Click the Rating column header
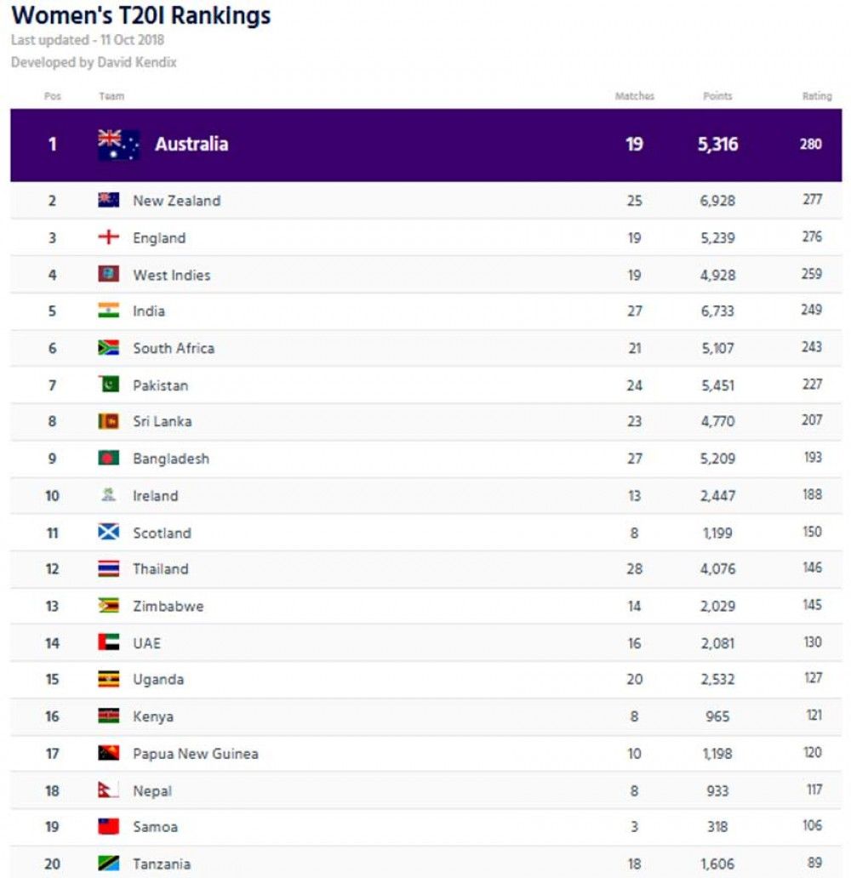This screenshot has height=878, width=851. (x=816, y=96)
